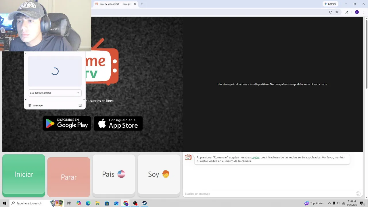The image size is (368, 207).
Task: Open the purple Chrome profile avatar
Action: tap(357, 12)
